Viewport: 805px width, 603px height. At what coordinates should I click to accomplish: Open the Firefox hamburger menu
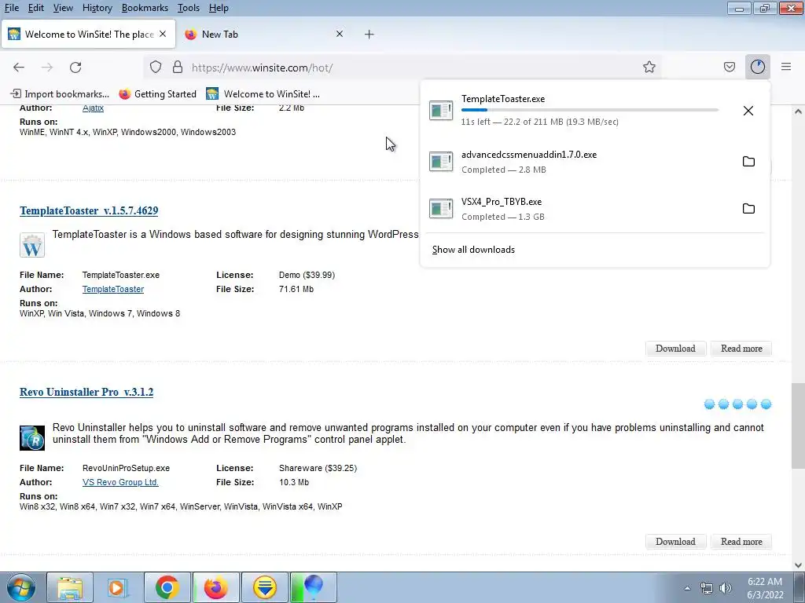(786, 68)
